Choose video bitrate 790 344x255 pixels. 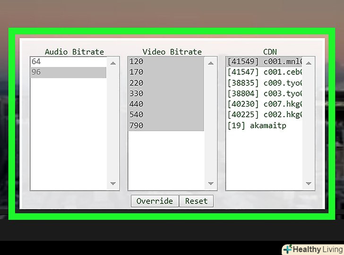[165, 126]
